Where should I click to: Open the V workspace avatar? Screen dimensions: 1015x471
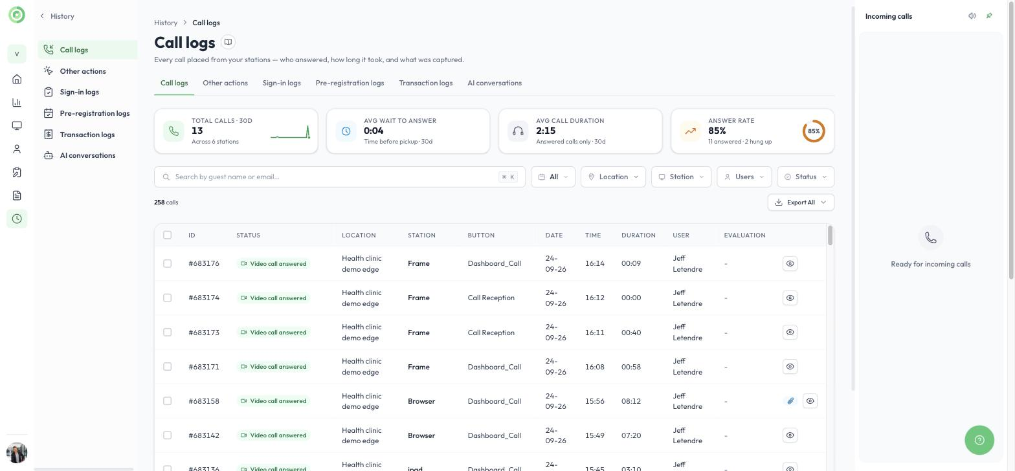coord(17,54)
